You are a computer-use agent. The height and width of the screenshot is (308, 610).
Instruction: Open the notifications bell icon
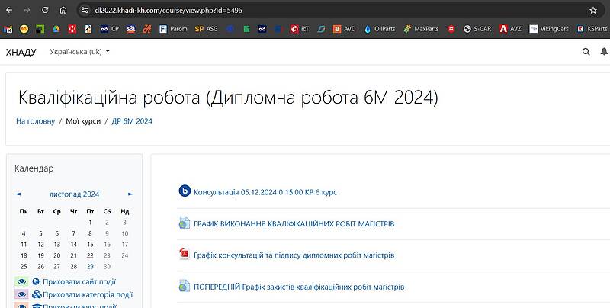[x=605, y=52]
